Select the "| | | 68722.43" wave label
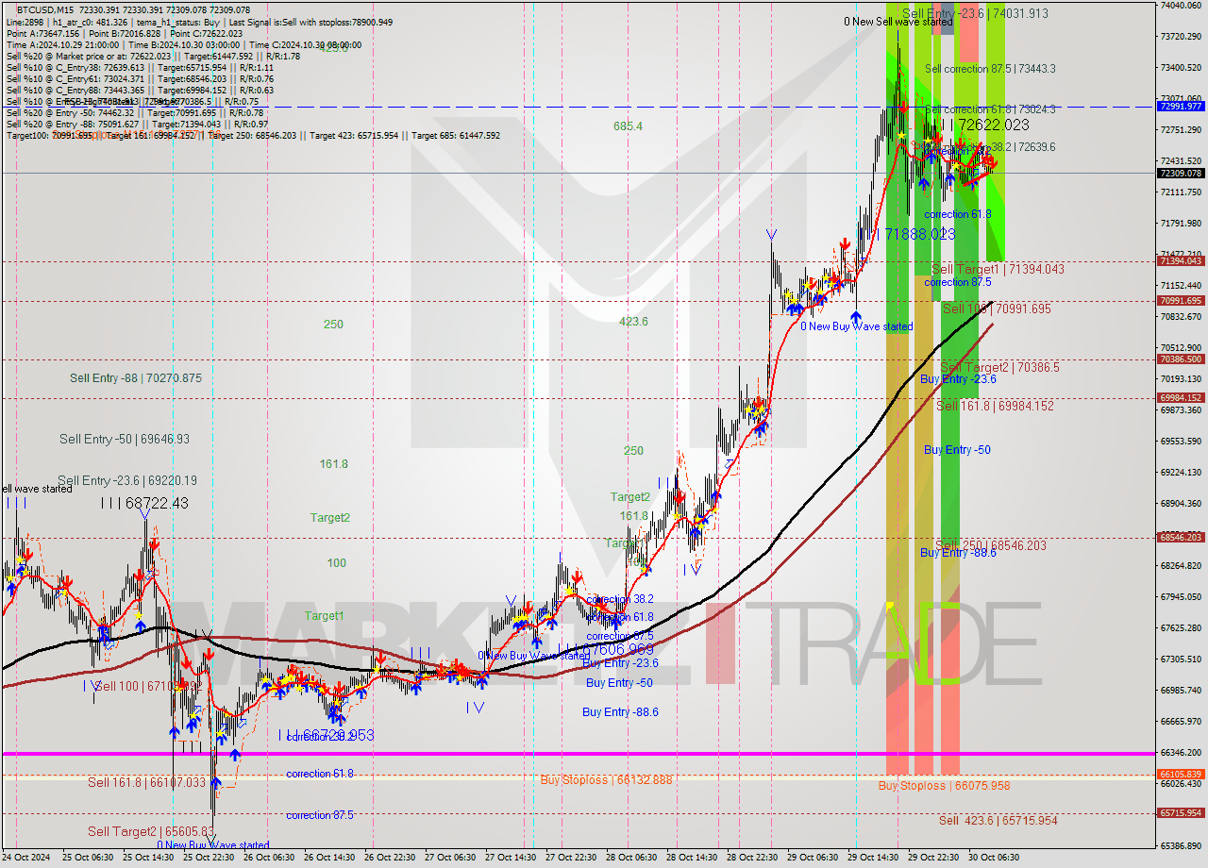 144,504
